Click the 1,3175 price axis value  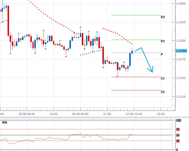[181, 59]
